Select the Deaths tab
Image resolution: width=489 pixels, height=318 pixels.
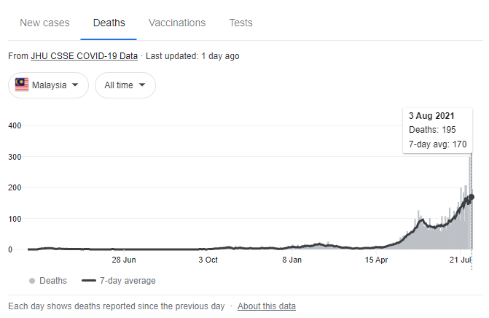pos(109,23)
